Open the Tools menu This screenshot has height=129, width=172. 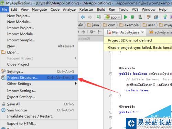(x=123, y=9)
